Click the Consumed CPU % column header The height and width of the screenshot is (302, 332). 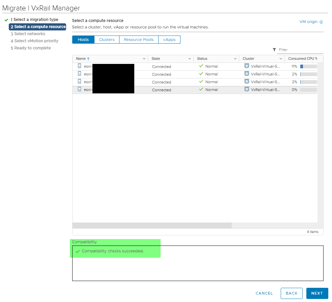click(303, 59)
